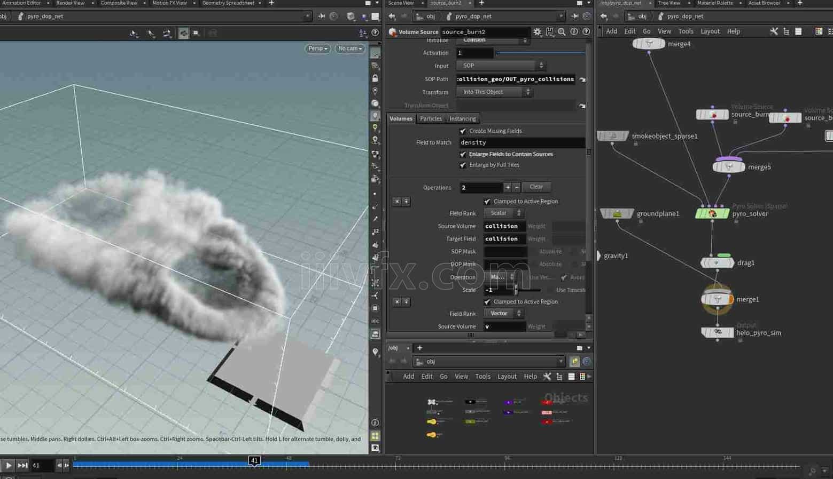Click the minus button to remove an operation
833x479 pixels.
click(x=516, y=188)
